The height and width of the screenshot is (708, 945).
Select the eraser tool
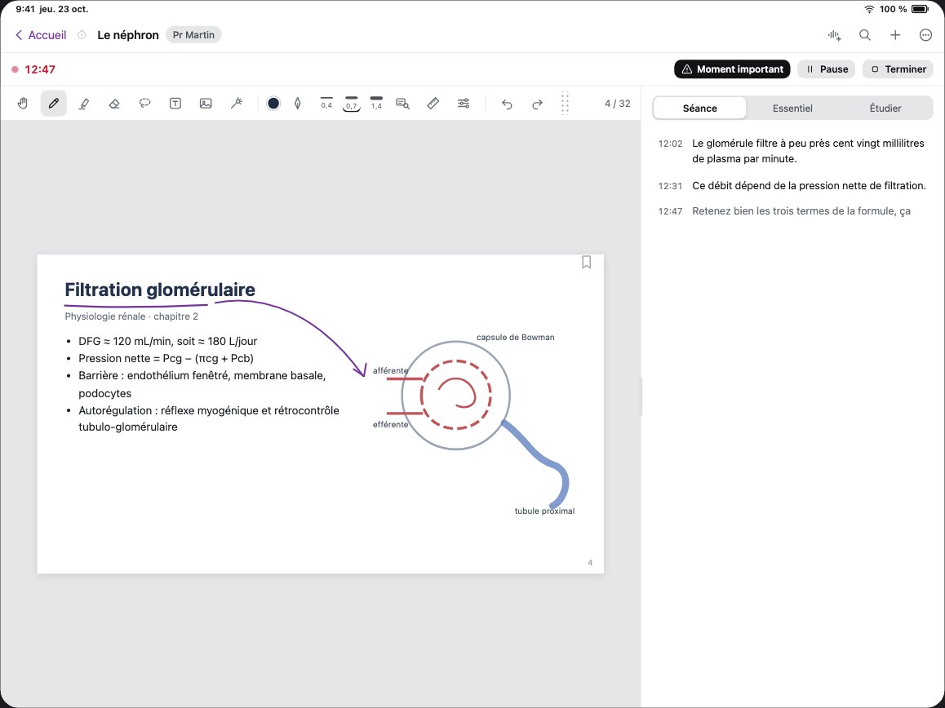pos(114,104)
